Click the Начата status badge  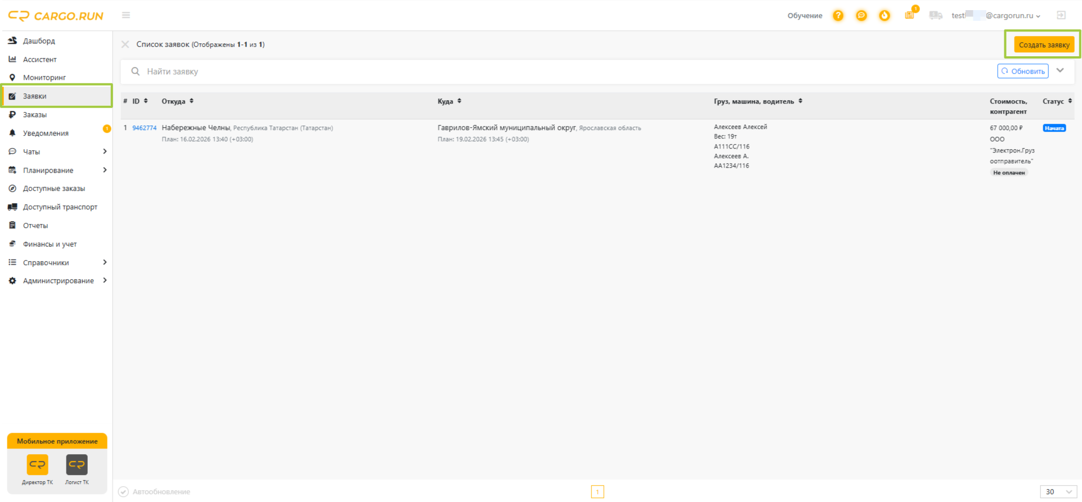pyautogui.click(x=1054, y=128)
